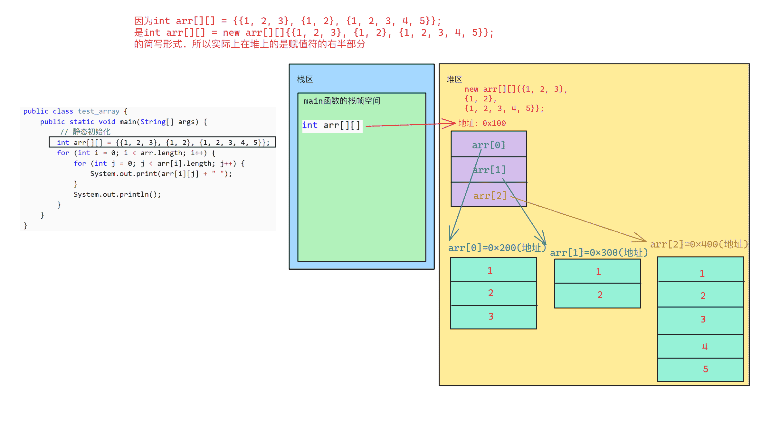Click cell 2 in the arr[0] array

click(493, 293)
